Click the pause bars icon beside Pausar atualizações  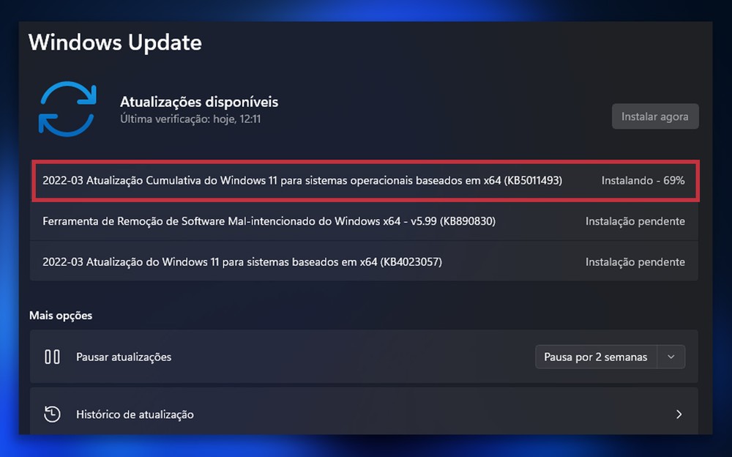(x=52, y=357)
